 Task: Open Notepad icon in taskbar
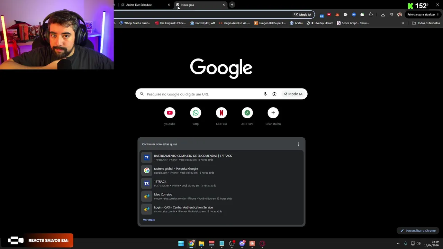(221, 243)
